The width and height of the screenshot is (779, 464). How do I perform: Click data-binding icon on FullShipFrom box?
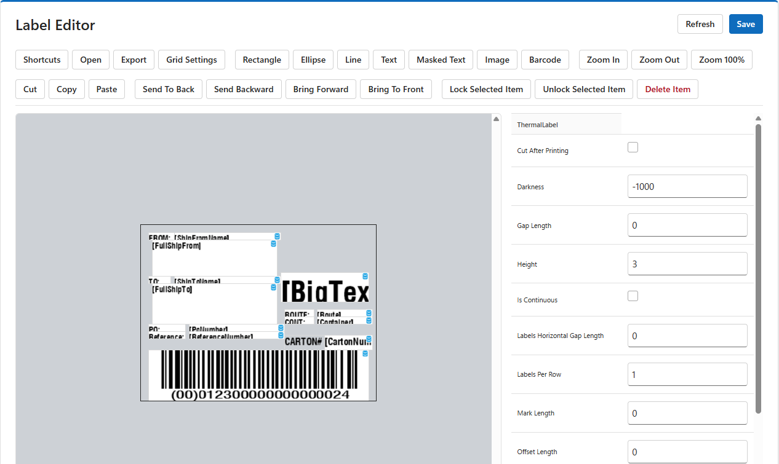click(274, 244)
